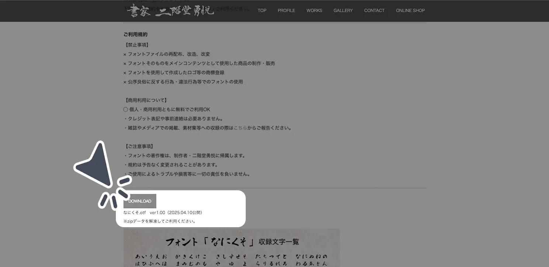Click the 規約は予告なく変更 line
The image size is (549, 267).
click(x=171, y=165)
